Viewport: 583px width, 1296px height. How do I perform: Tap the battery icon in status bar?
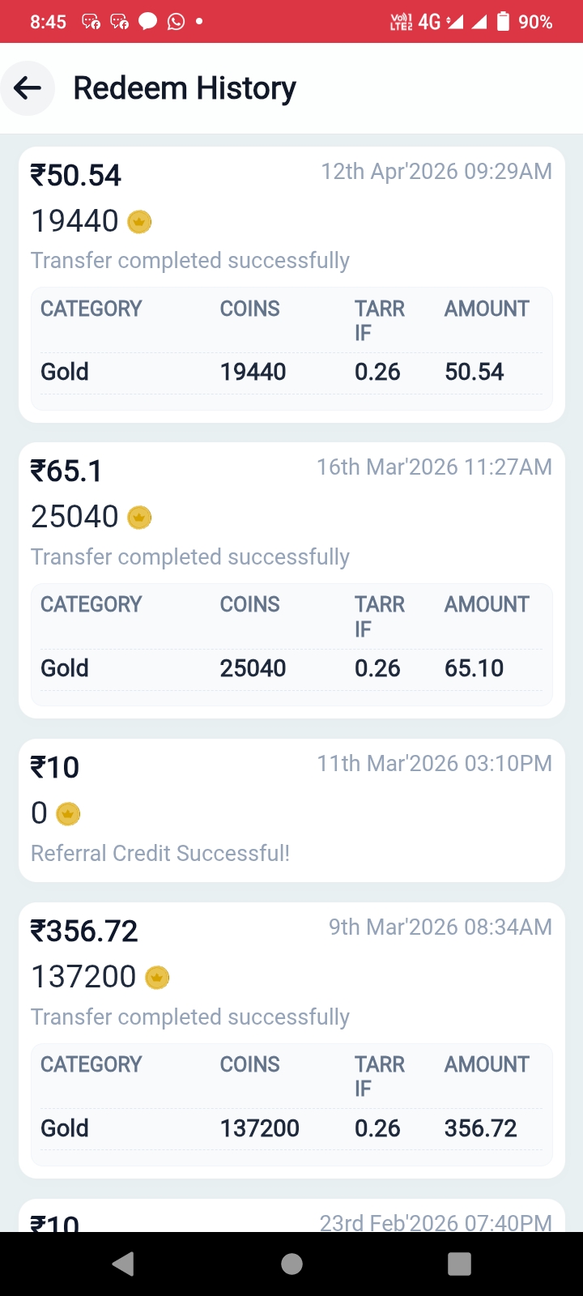[x=504, y=22]
